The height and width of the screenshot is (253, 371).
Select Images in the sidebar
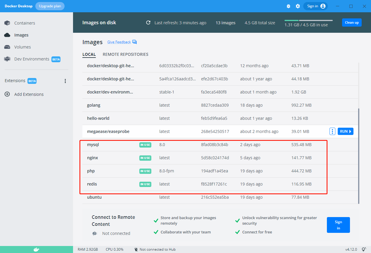point(21,35)
